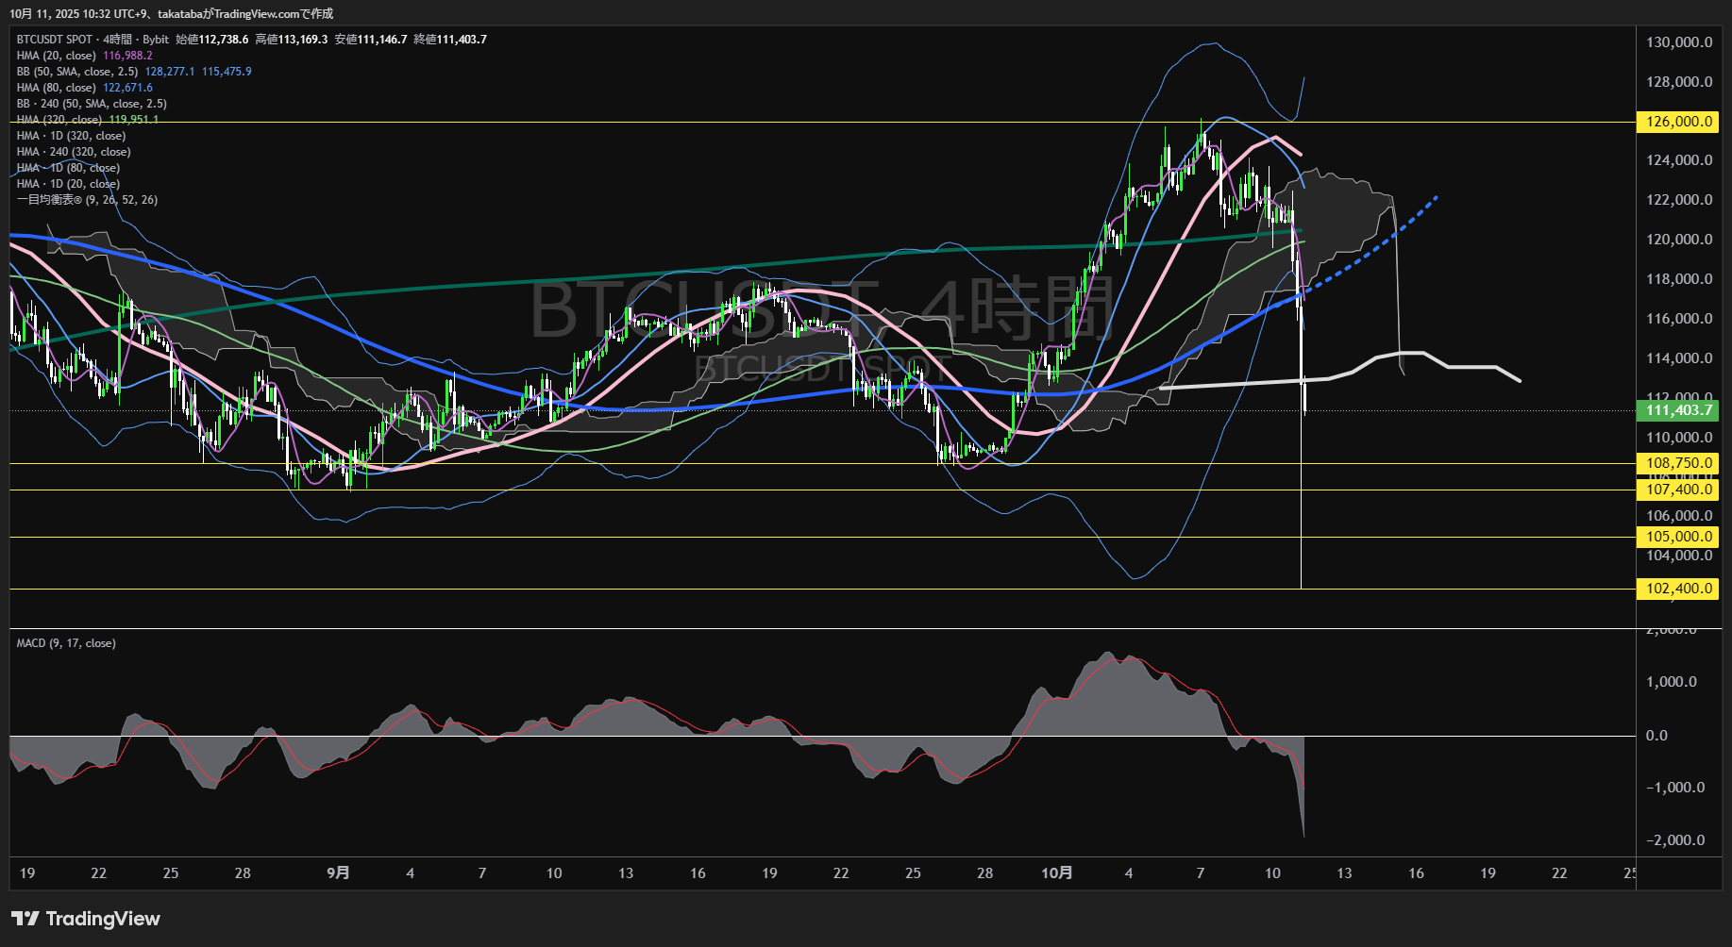Image resolution: width=1732 pixels, height=947 pixels.
Task: Click the 105,000.0 price level label
Action: (x=1678, y=537)
